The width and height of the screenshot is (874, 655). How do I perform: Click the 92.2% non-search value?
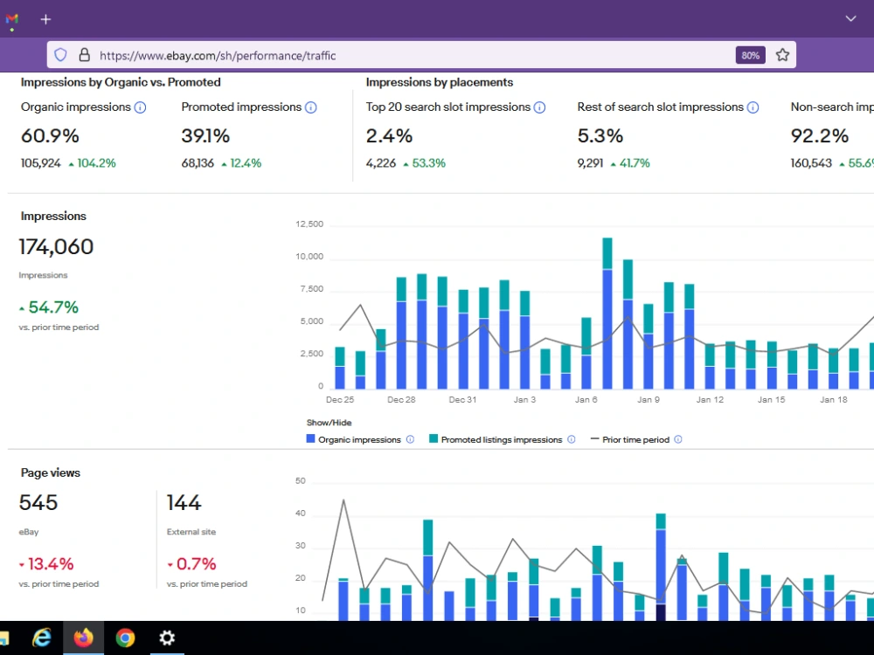pos(820,136)
